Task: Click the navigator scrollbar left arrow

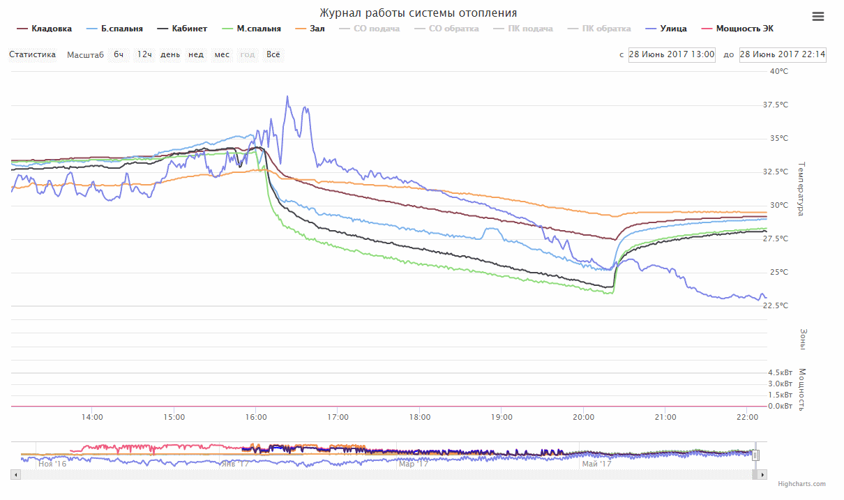Action: coord(16,474)
